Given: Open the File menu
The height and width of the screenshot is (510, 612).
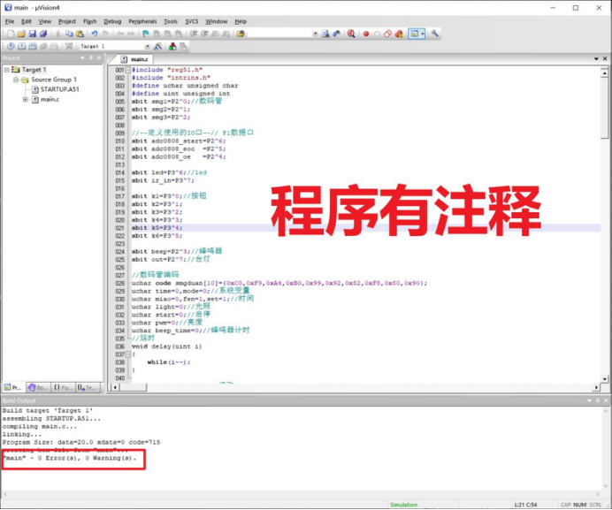Looking at the screenshot, I should 10,21.
